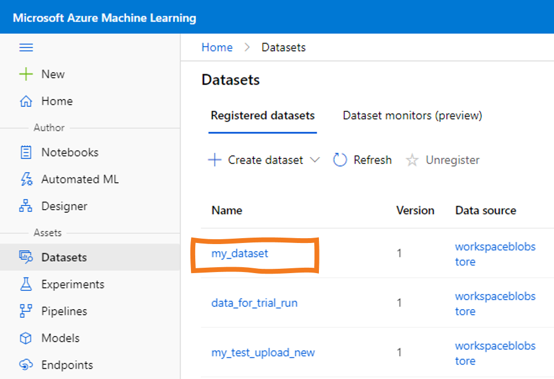
Task: Open the data_for_trial_run dataset
Action: tap(254, 303)
